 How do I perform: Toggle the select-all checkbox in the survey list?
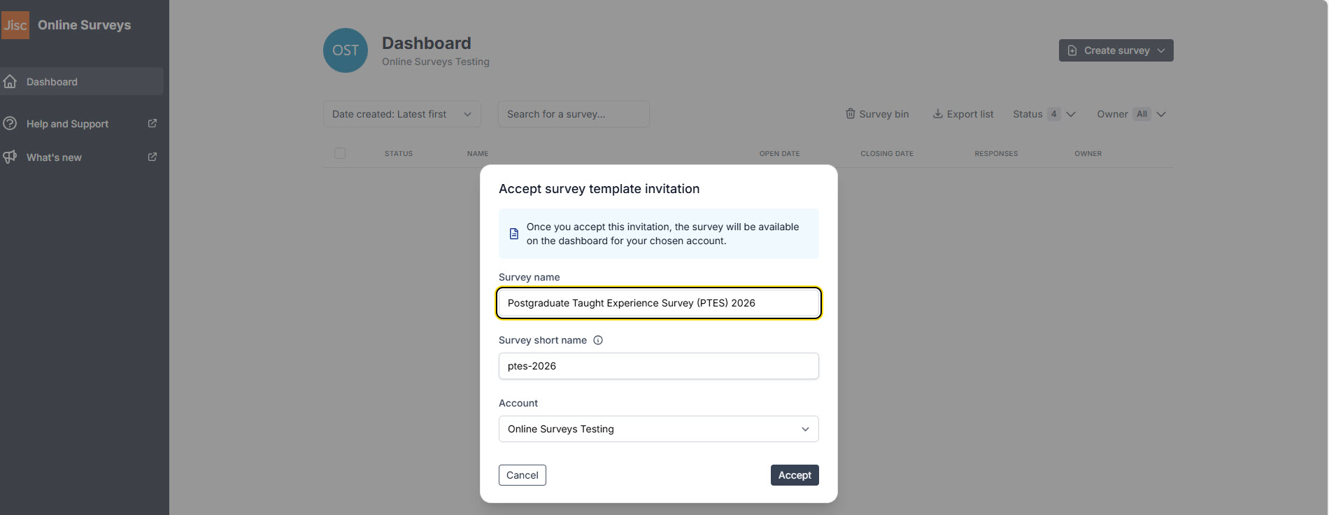(340, 153)
